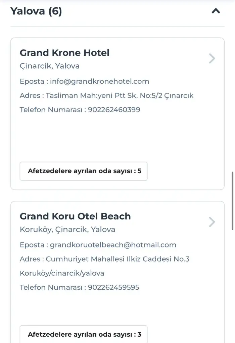Tap the 'Çinarcik, Yalova' location subtitle
The image size is (235, 343).
click(x=50, y=66)
